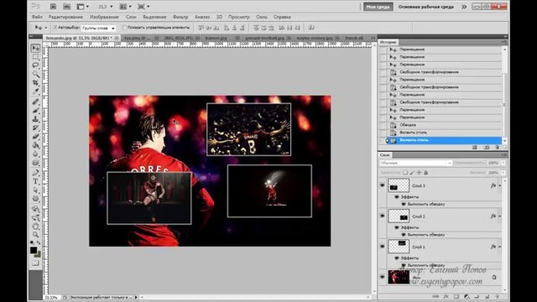Open the layer opacity slider arrow
Viewport: 537px width, 302px height.
[x=503, y=163]
